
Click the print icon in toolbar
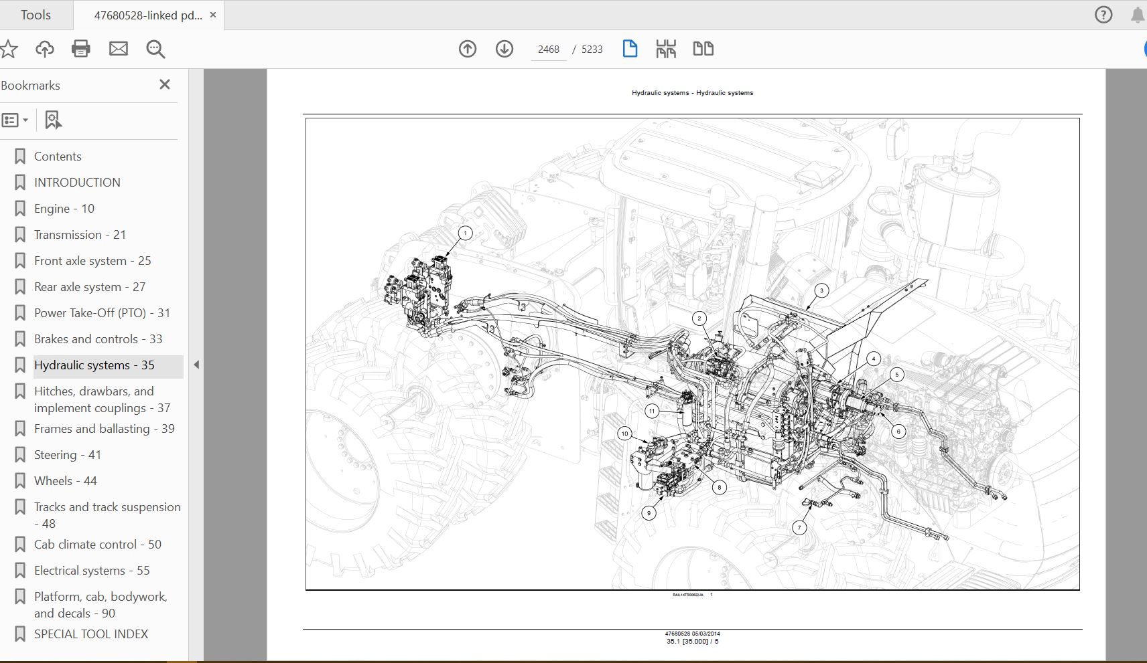tap(81, 49)
